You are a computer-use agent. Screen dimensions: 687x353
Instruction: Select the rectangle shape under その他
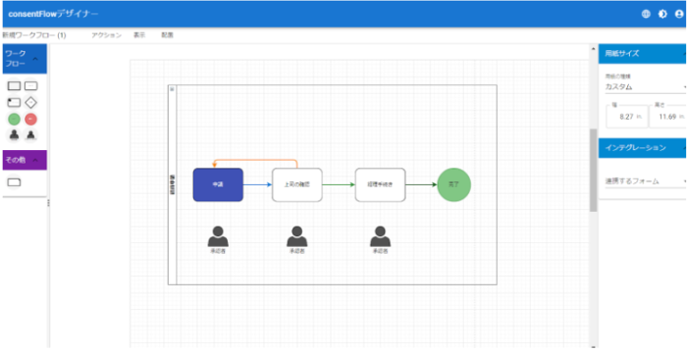coord(14,182)
